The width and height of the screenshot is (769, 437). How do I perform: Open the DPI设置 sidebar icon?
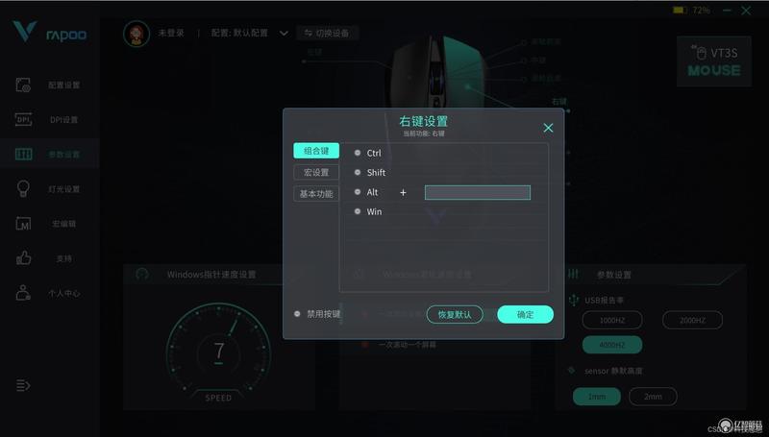(23, 119)
